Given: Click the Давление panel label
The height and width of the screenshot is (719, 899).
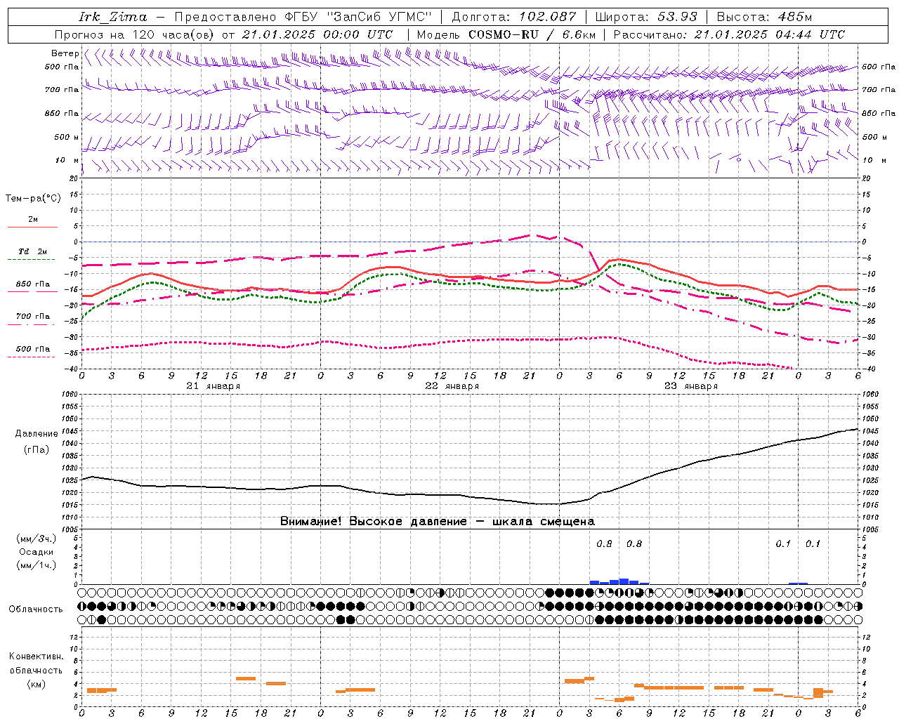Looking at the screenshot, I should (37, 434).
